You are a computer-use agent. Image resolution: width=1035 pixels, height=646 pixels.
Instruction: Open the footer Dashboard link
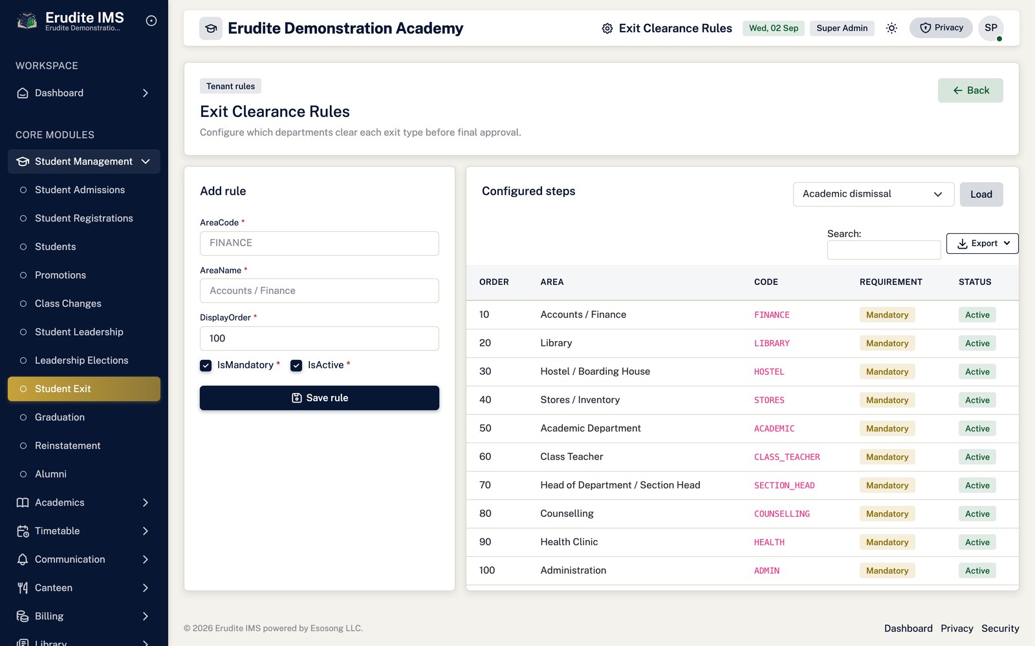click(x=908, y=629)
